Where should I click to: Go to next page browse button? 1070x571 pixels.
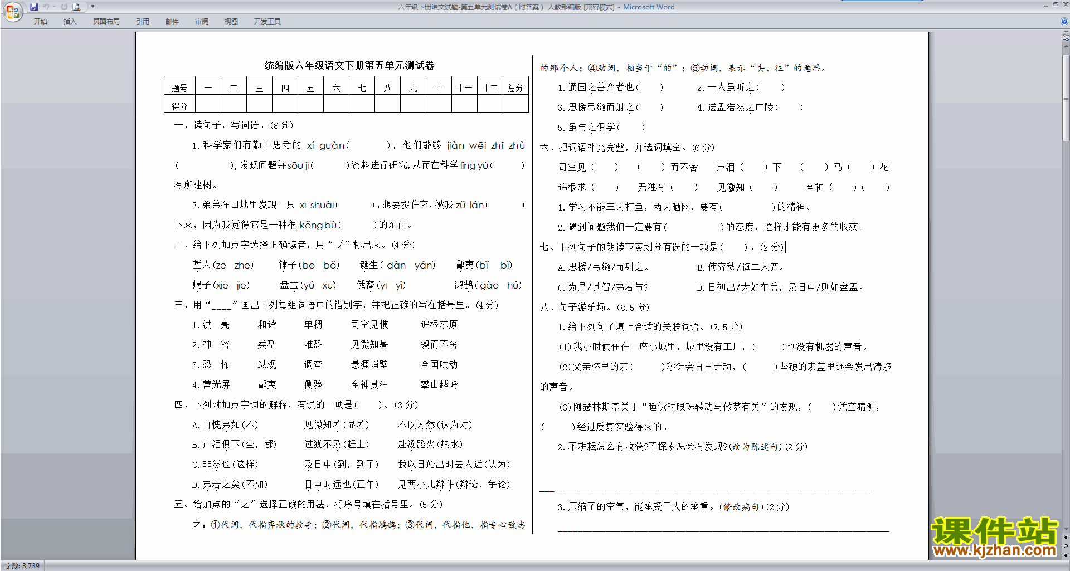1066,555
